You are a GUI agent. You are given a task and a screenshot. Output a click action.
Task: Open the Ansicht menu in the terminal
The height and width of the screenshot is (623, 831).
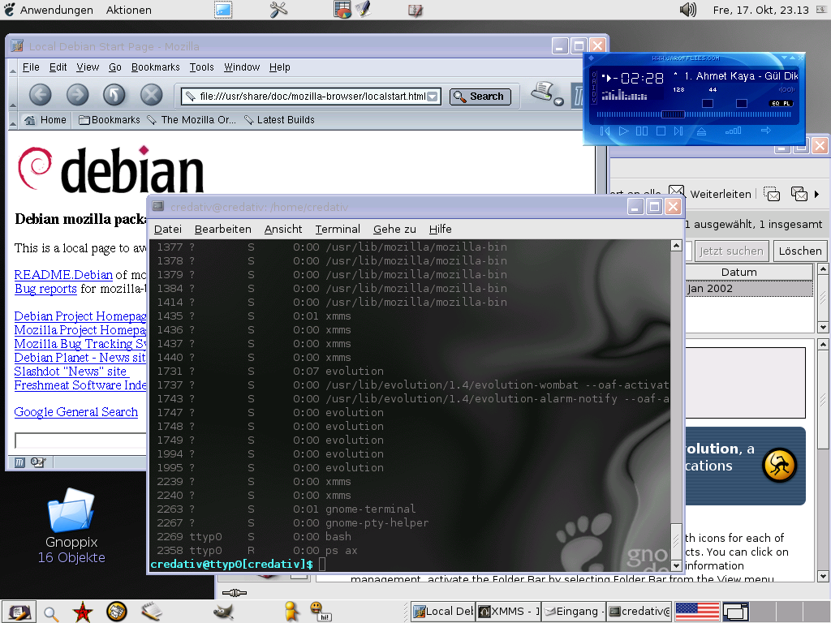(x=283, y=230)
